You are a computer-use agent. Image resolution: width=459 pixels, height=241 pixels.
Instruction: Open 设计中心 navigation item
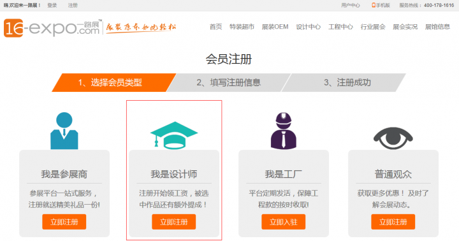click(x=309, y=27)
